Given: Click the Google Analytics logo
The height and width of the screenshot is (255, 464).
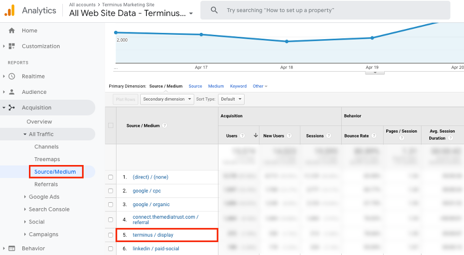Looking at the screenshot, I should (10, 10).
